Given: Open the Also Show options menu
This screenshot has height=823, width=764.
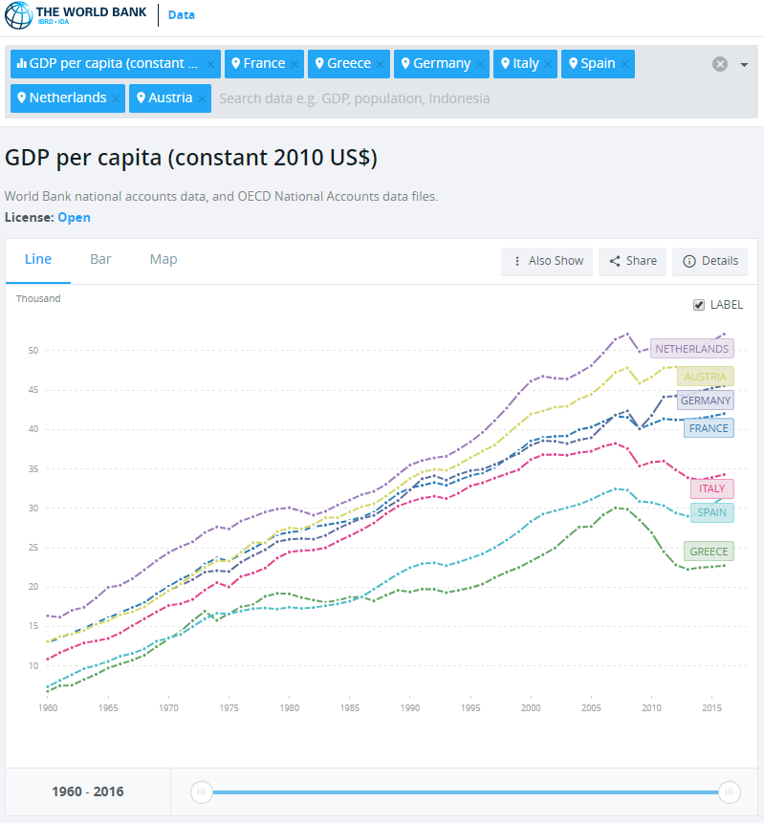Looking at the screenshot, I should coord(547,261).
